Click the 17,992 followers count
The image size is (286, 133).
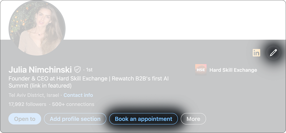[x=27, y=104]
